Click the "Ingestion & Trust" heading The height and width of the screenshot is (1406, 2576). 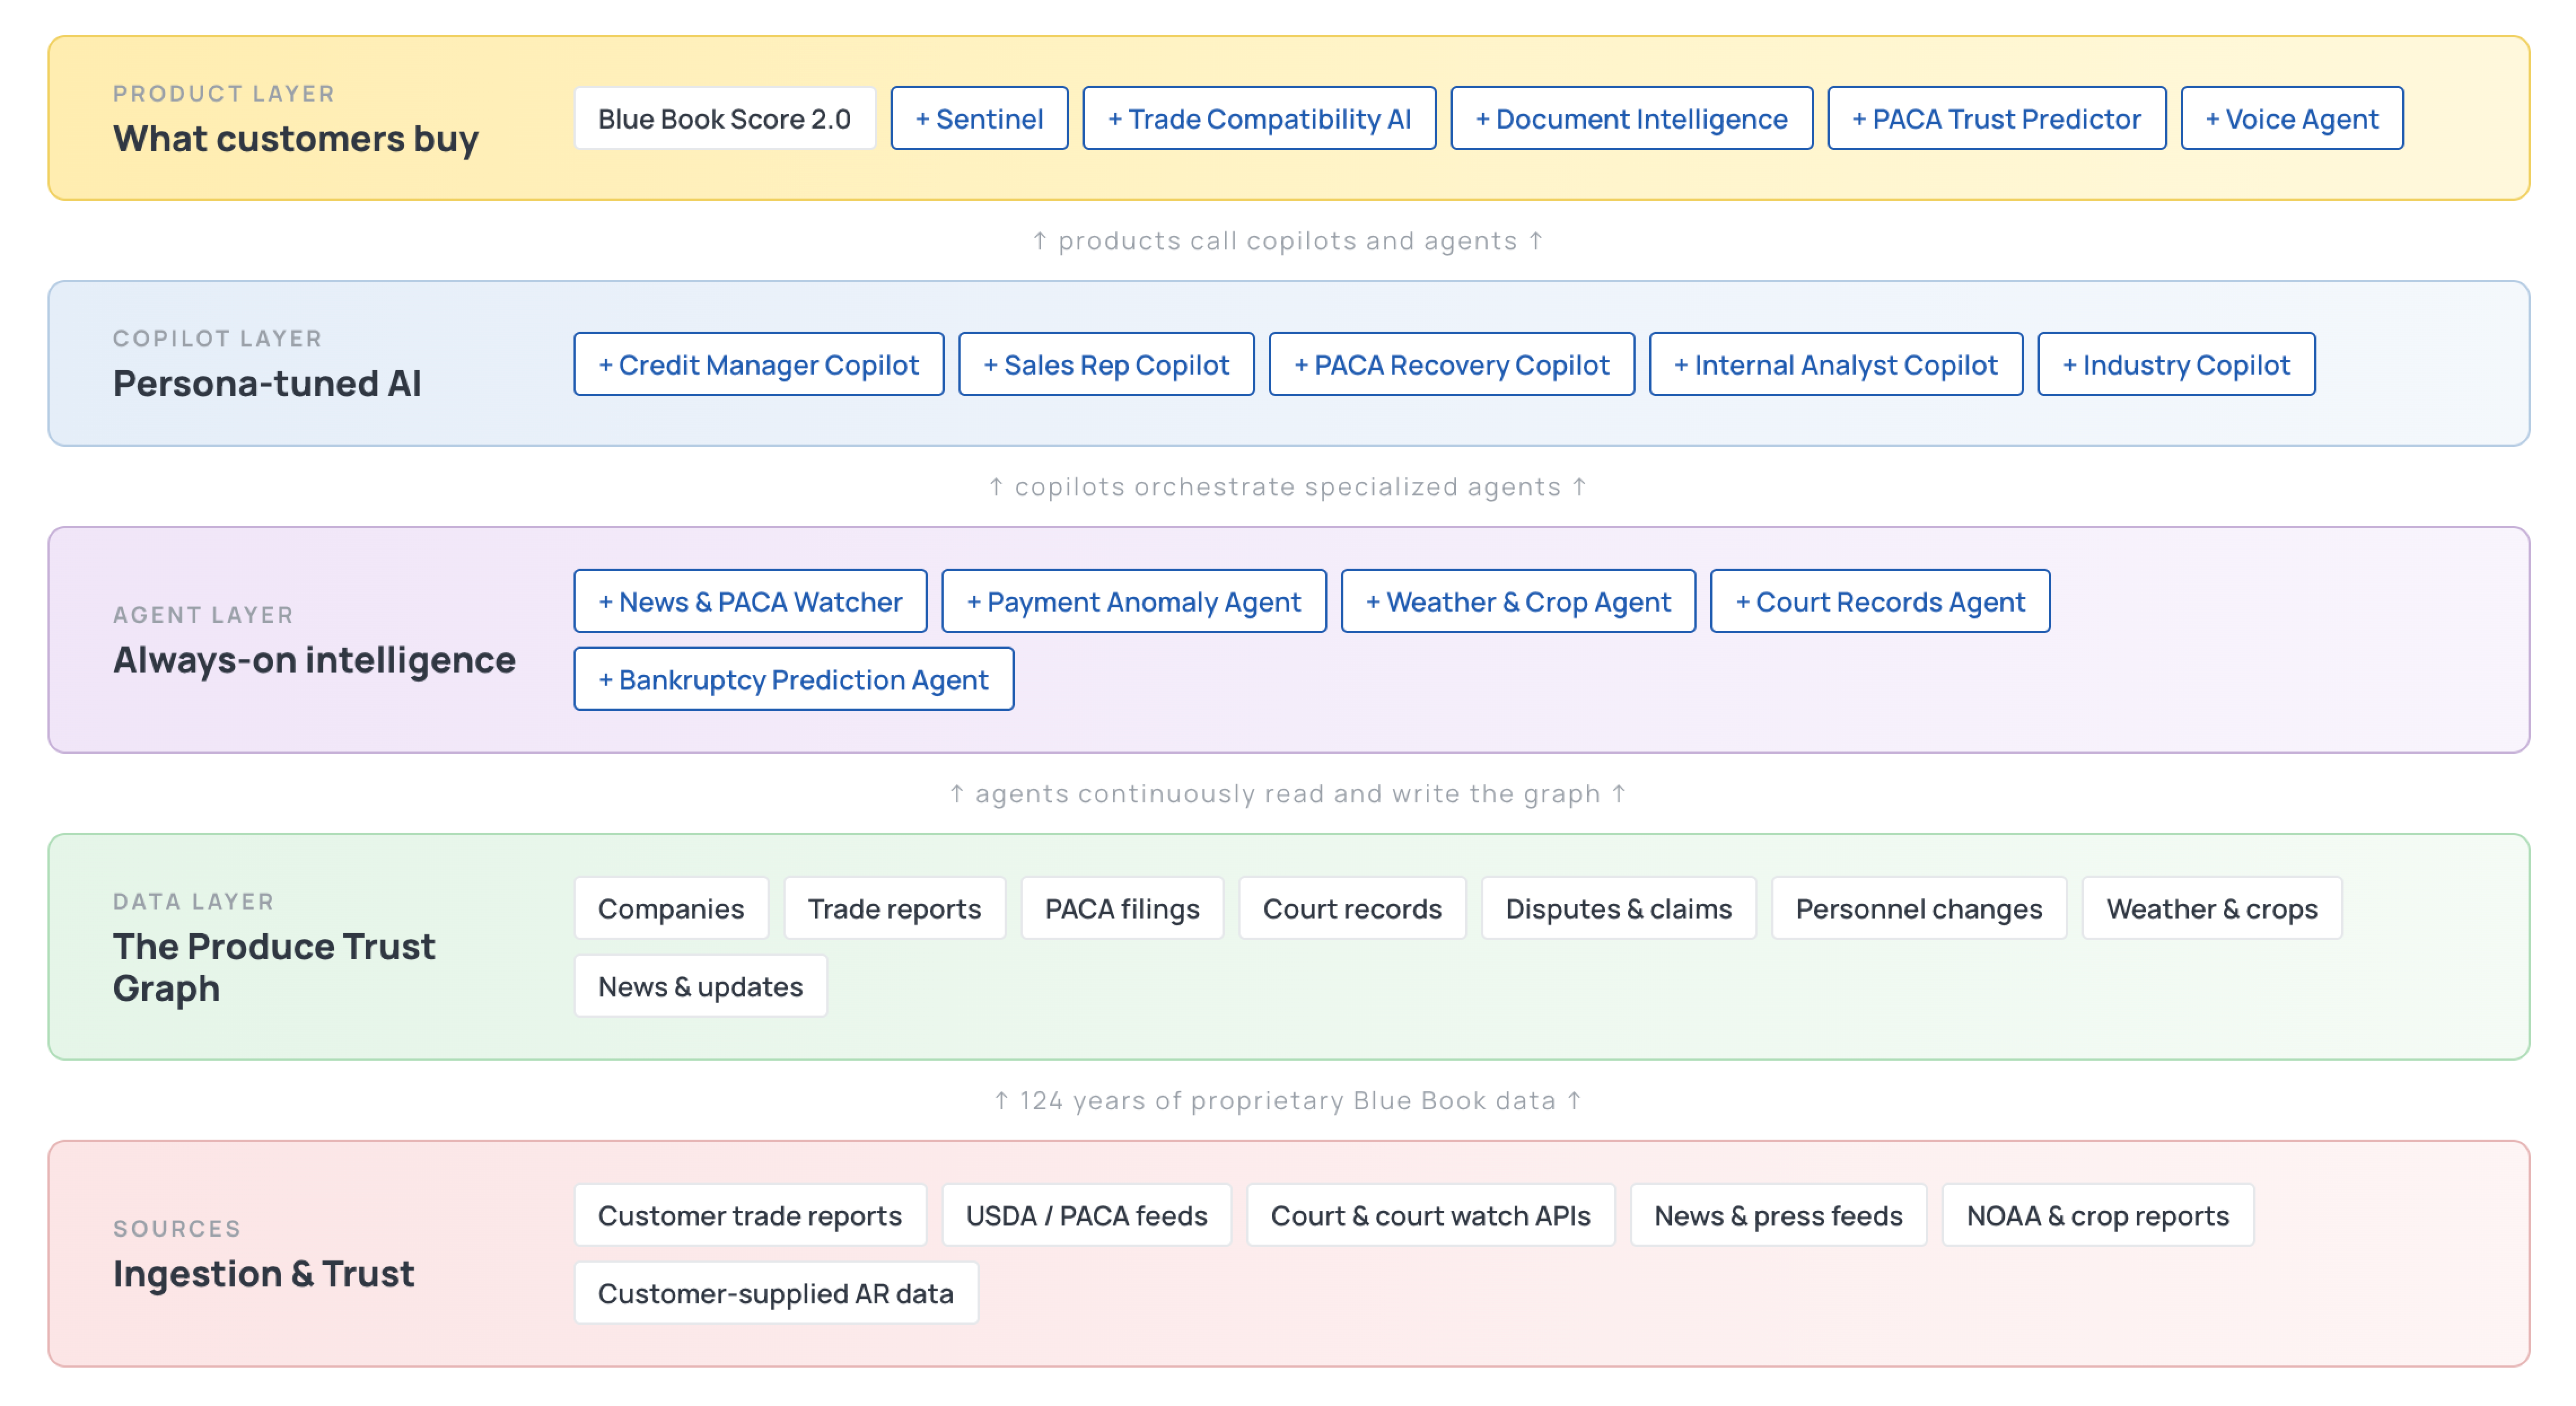263,1273
